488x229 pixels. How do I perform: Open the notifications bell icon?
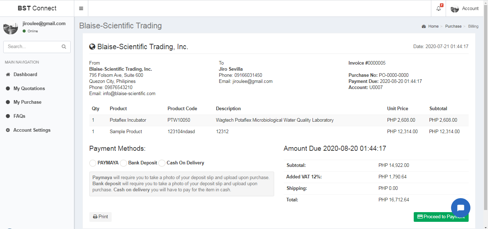click(x=438, y=9)
